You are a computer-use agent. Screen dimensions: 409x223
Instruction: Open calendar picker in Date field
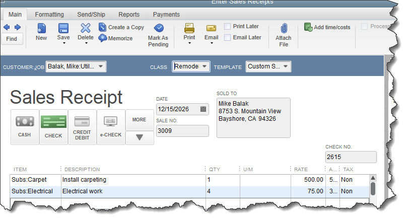coord(203,109)
